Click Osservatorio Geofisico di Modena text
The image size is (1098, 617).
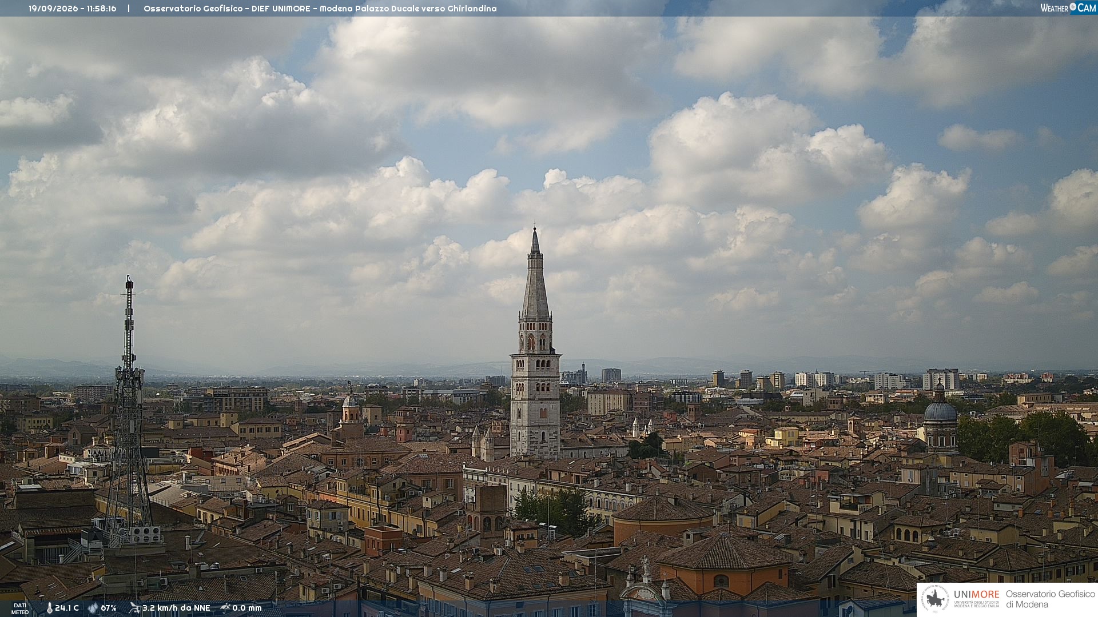[1051, 599]
